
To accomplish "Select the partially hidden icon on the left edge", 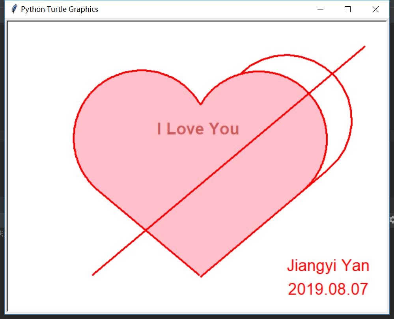I will 2,233.
